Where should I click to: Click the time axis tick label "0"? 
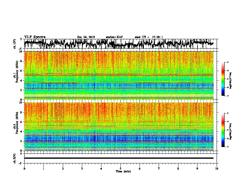click(x=24, y=168)
